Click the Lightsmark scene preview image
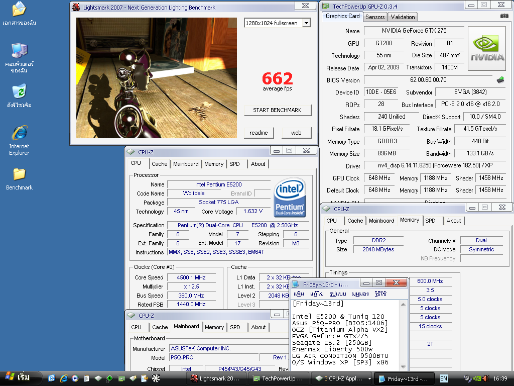Screen dimensions: 514x386 coord(157,78)
